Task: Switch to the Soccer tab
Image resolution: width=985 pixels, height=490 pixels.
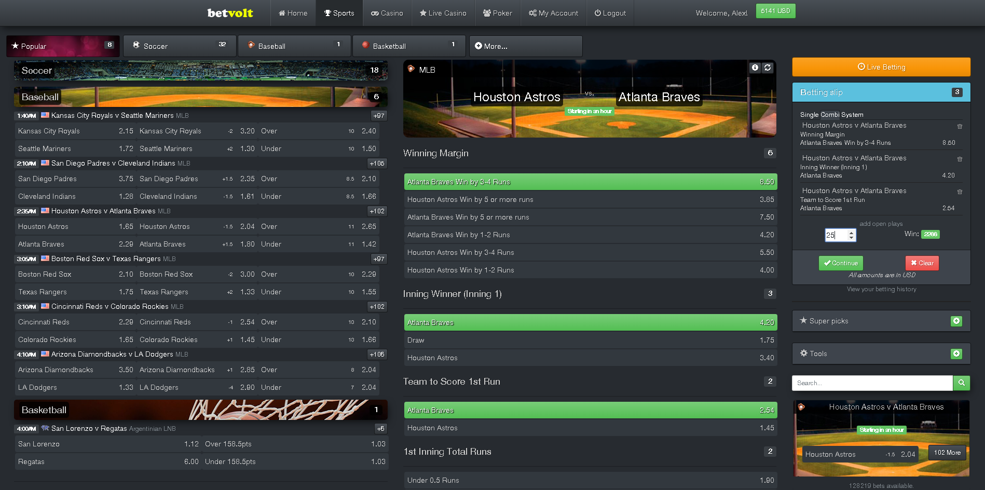Action: point(180,46)
